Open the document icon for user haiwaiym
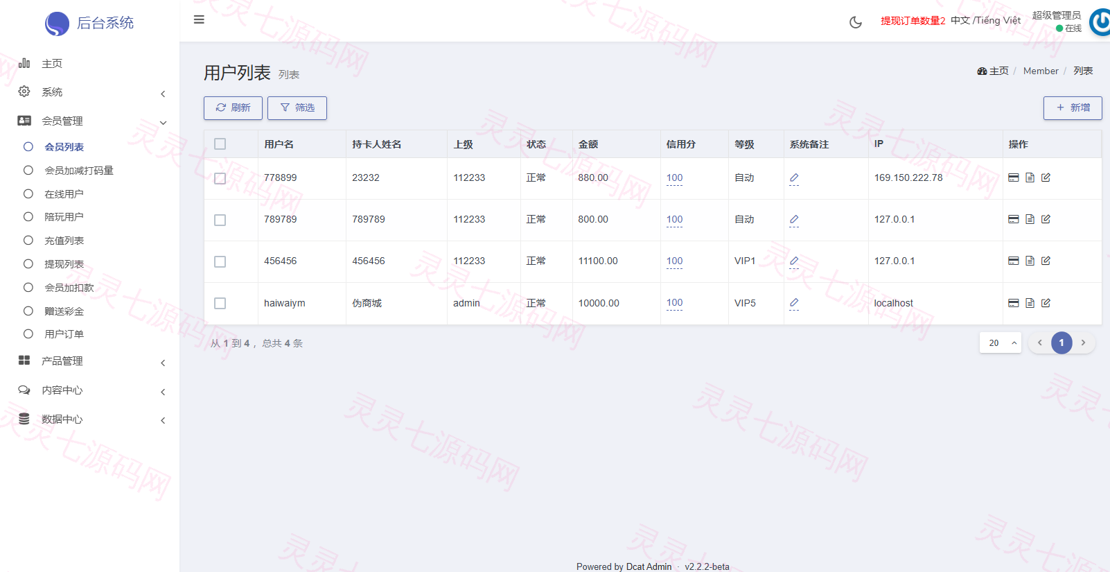 click(x=1030, y=303)
